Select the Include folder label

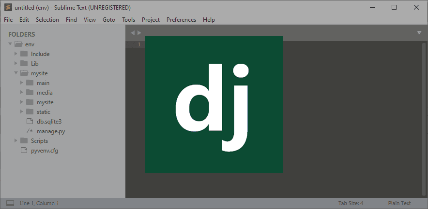40,54
